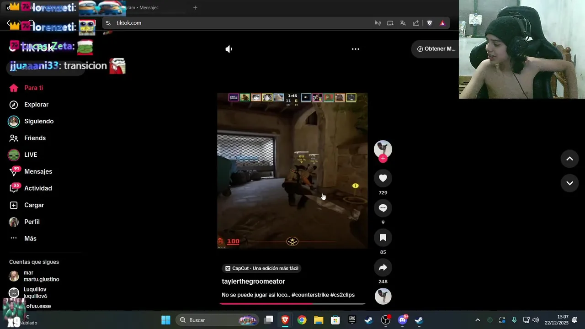Screen dimensions: 585x329
Task: Open Perfil page
Action: (32, 222)
